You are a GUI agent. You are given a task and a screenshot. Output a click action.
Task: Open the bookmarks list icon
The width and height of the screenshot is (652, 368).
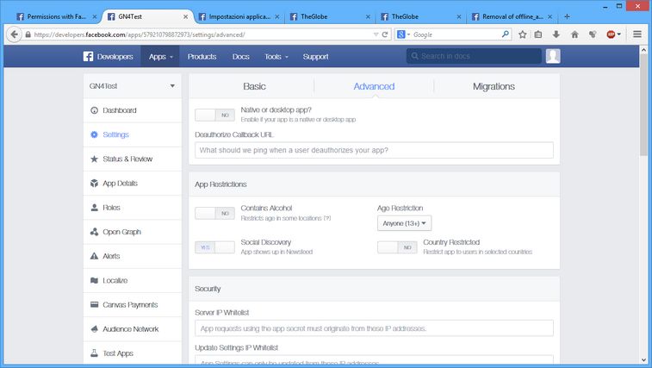[538, 34]
